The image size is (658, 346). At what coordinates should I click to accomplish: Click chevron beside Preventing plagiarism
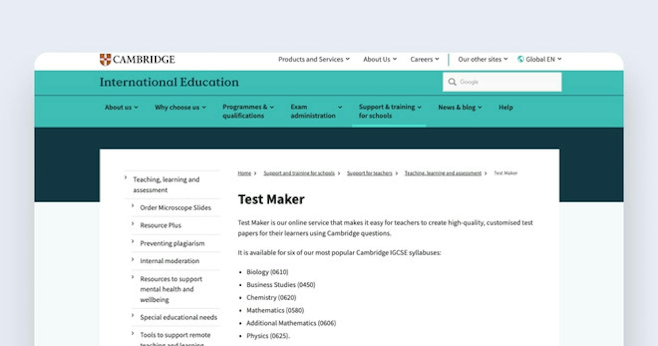click(x=133, y=241)
